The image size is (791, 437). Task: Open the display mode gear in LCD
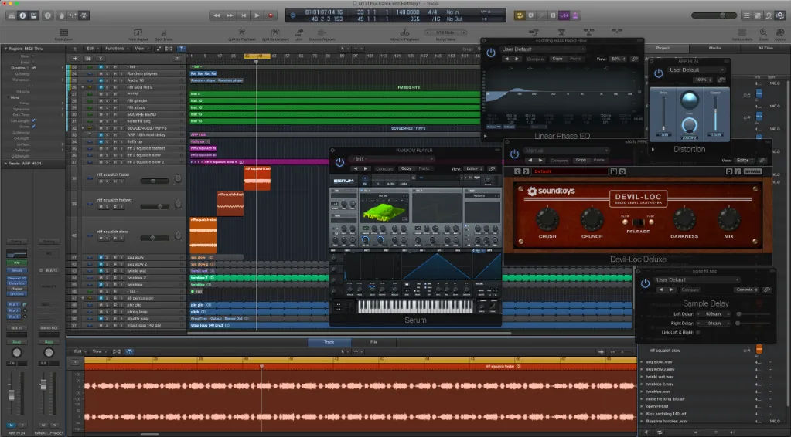point(293,15)
